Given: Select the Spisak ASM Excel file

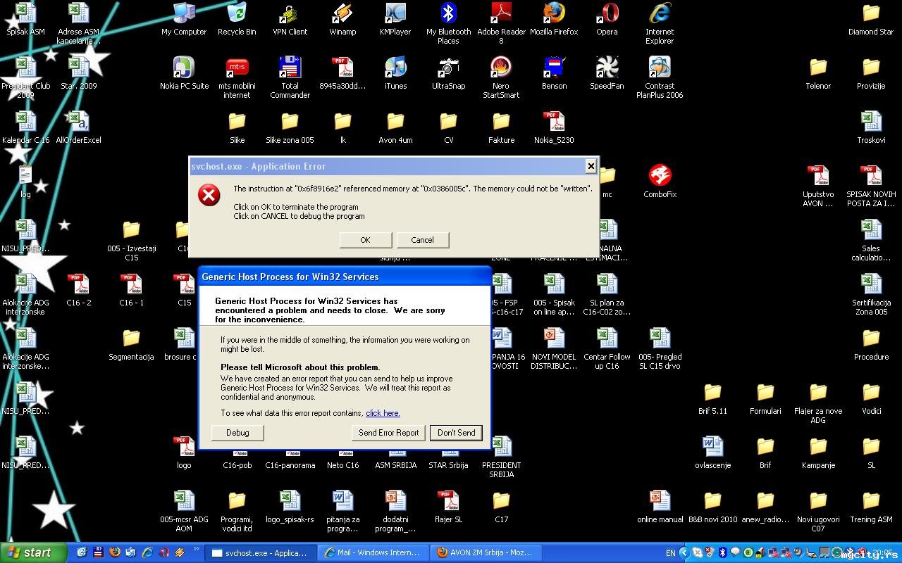Looking at the screenshot, I should click(x=25, y=19).
